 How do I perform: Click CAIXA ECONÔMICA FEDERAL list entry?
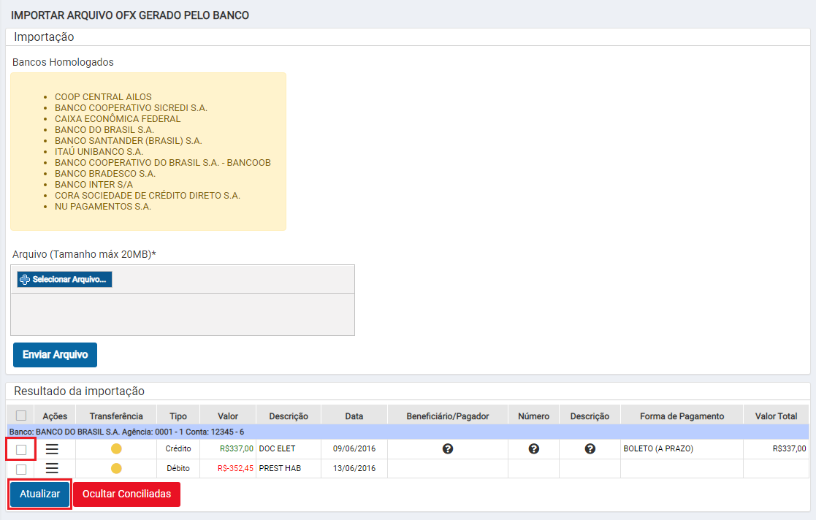pos(118,118)
